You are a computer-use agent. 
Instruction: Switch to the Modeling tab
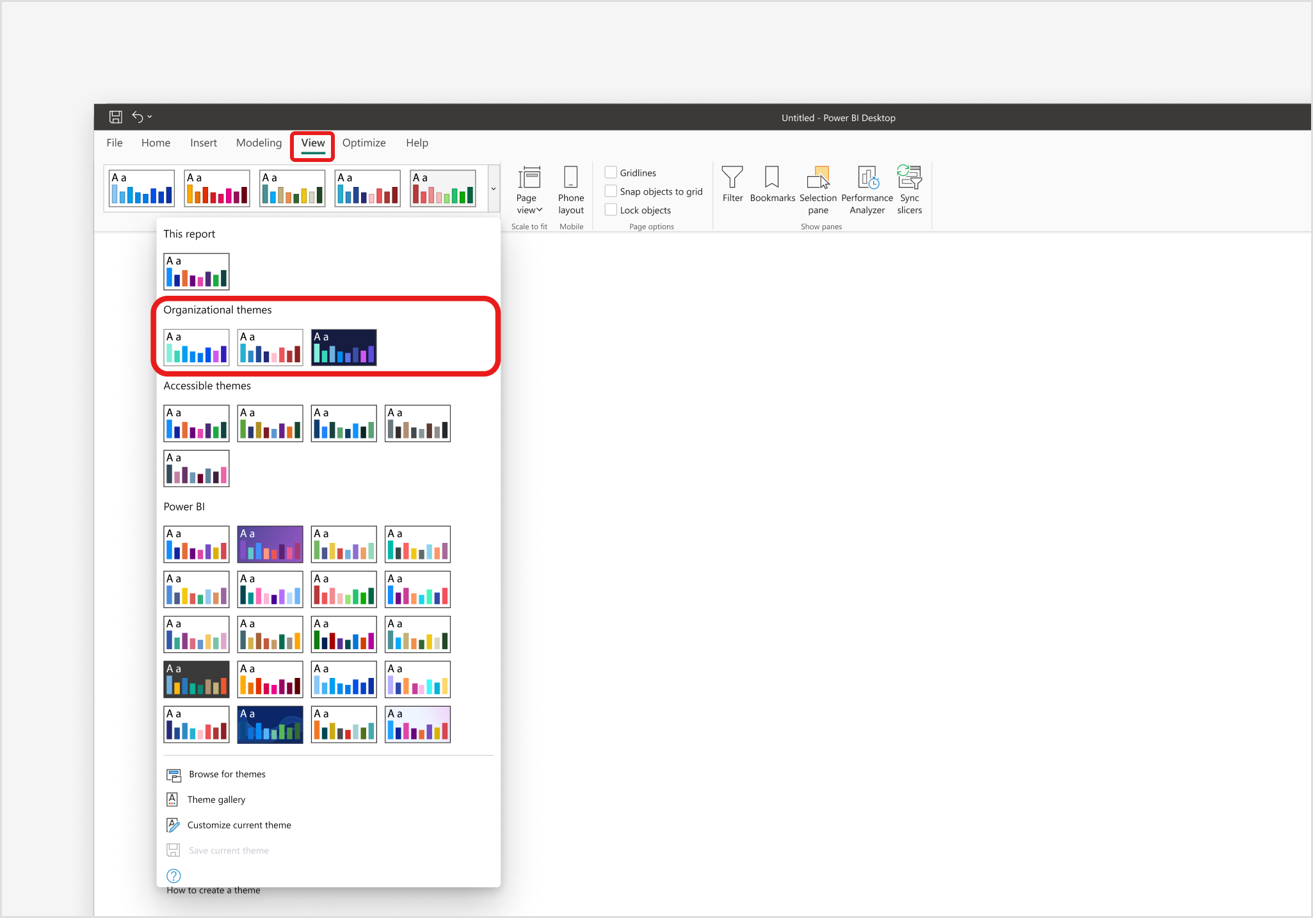tap(259, 143)
